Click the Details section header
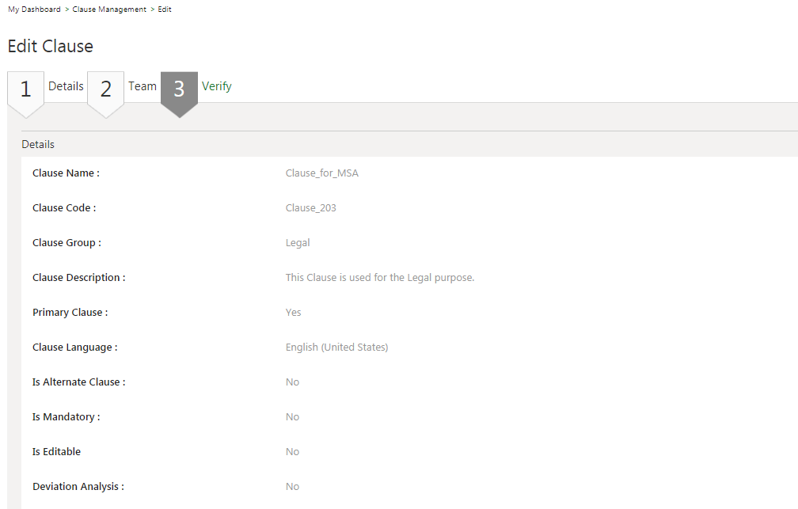 pos(38,145)
